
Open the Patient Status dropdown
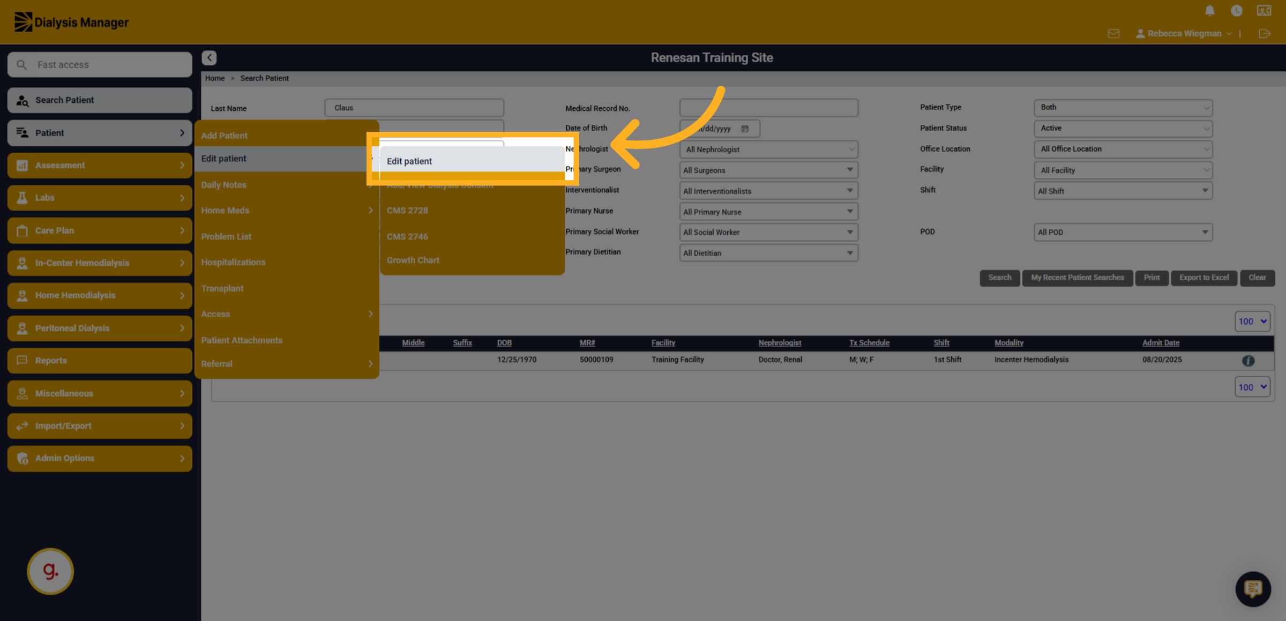pyautogui.click(x=1123, y=129)
